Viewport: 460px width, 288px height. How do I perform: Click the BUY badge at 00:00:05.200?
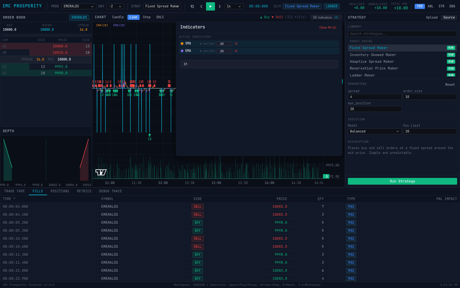coord(198,223)
